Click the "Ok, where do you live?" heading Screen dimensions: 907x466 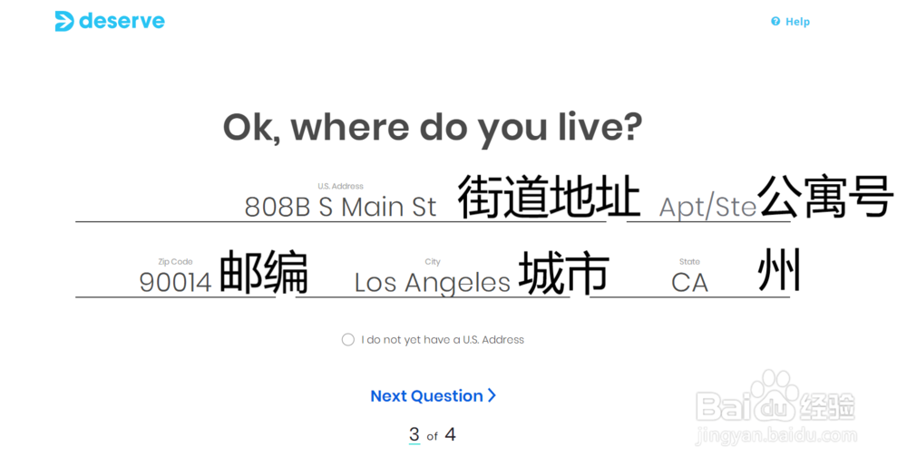[433, 128]
